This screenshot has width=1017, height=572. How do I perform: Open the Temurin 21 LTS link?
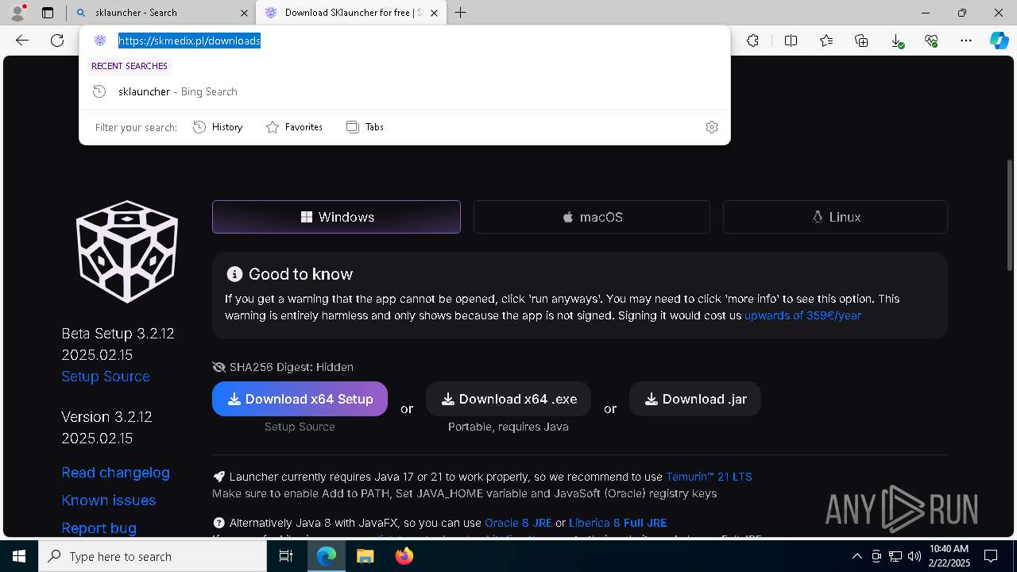click(x=709, y=477)
